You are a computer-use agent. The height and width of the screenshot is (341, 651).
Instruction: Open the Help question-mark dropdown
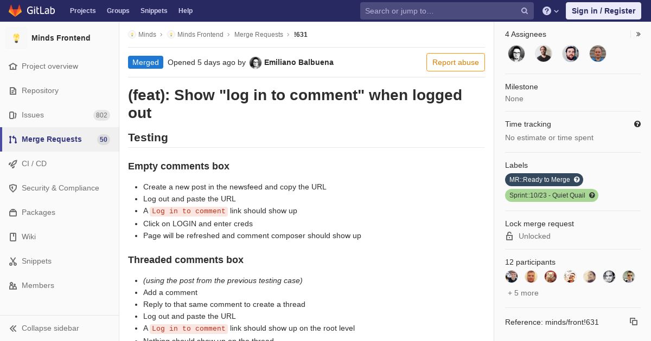pos(551,11)
